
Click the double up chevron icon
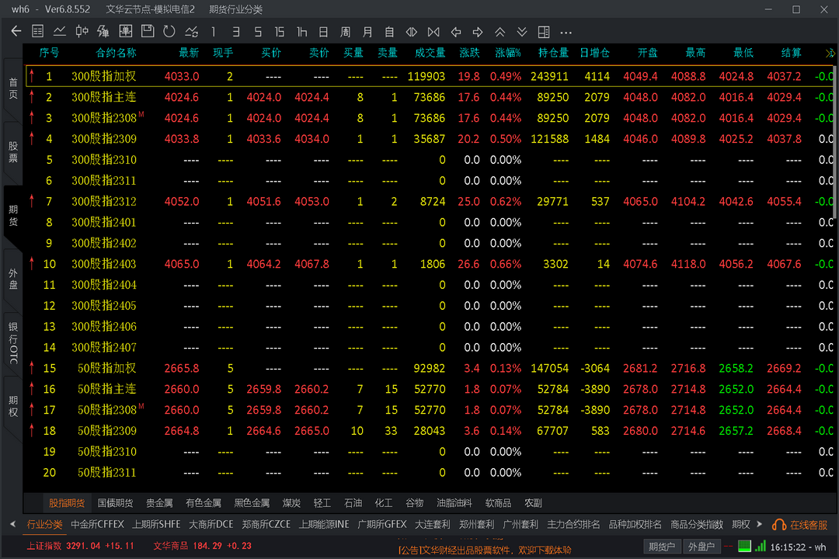tap(500, 32)
